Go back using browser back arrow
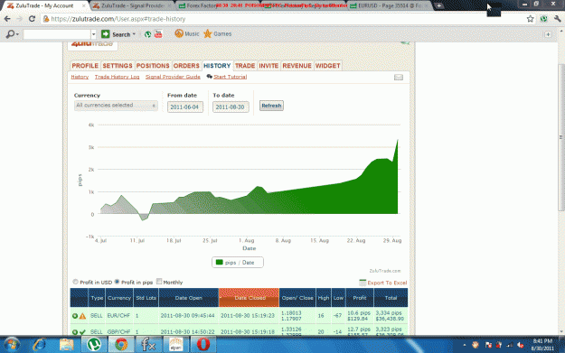This screenshot has width=565, height=353. pyautogui.click(x=7, y=19)
